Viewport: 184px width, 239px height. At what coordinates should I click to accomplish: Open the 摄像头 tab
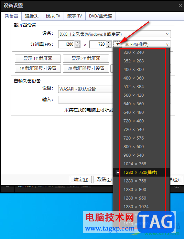coord(32,16)
